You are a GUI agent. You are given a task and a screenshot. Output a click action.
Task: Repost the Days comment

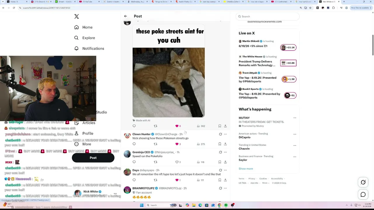tap(155, 180)
